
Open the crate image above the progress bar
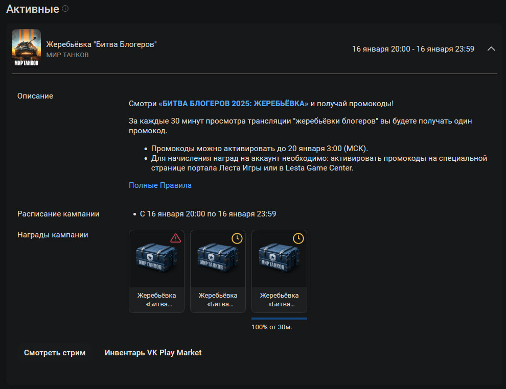(x=279, y=259)
